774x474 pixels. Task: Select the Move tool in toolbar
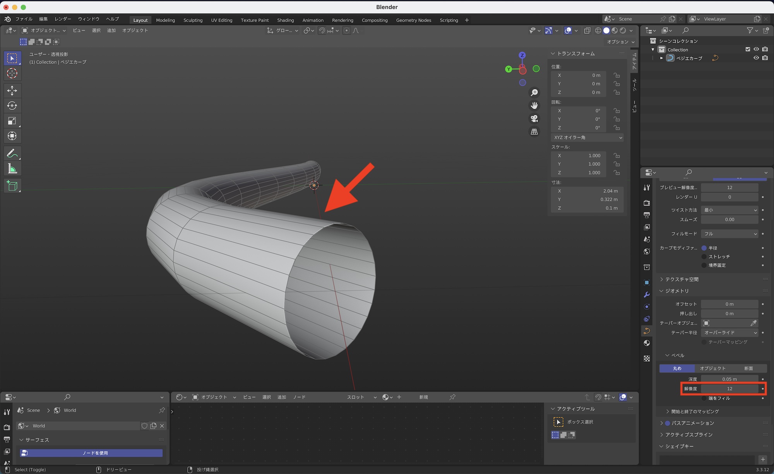coord(12,91)
